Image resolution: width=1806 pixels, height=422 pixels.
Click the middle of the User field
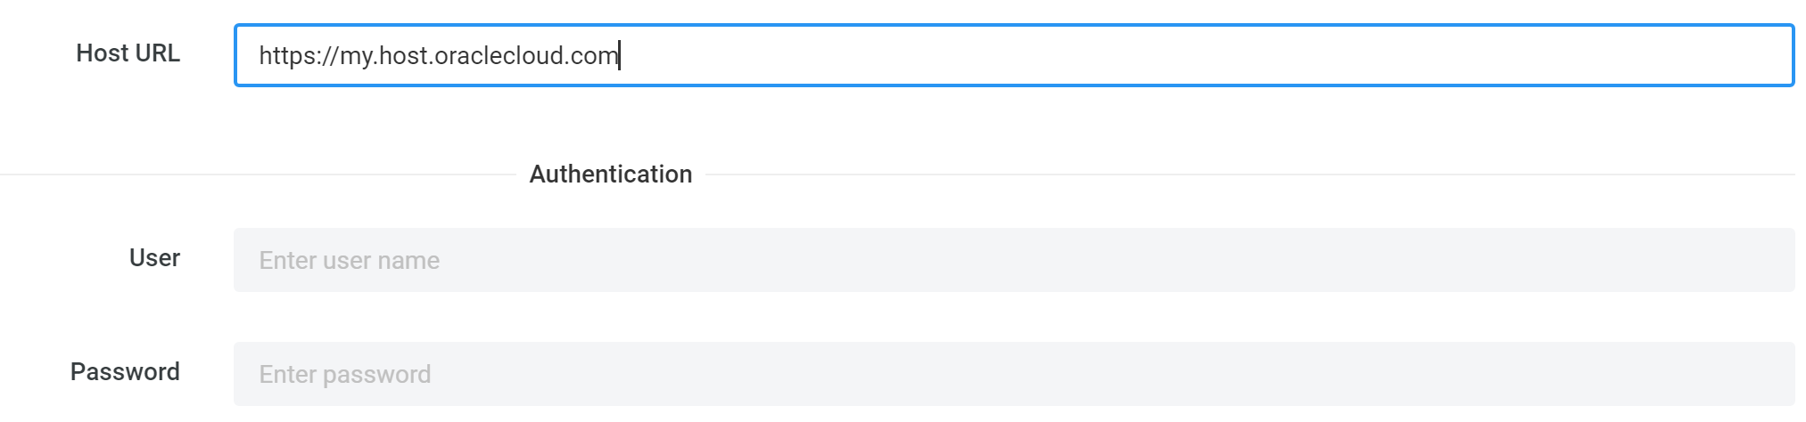pos(1013,260)
